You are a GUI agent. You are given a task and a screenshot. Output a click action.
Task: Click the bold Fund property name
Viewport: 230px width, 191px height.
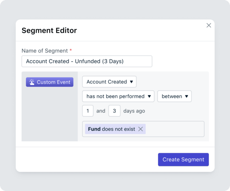click(94, 129)
